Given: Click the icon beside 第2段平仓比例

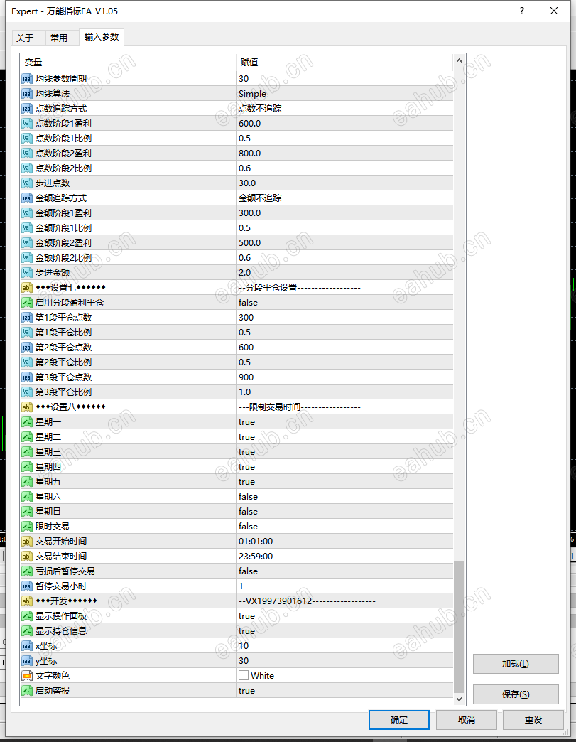Looking at the screenshot, I should tap(27, 362).
